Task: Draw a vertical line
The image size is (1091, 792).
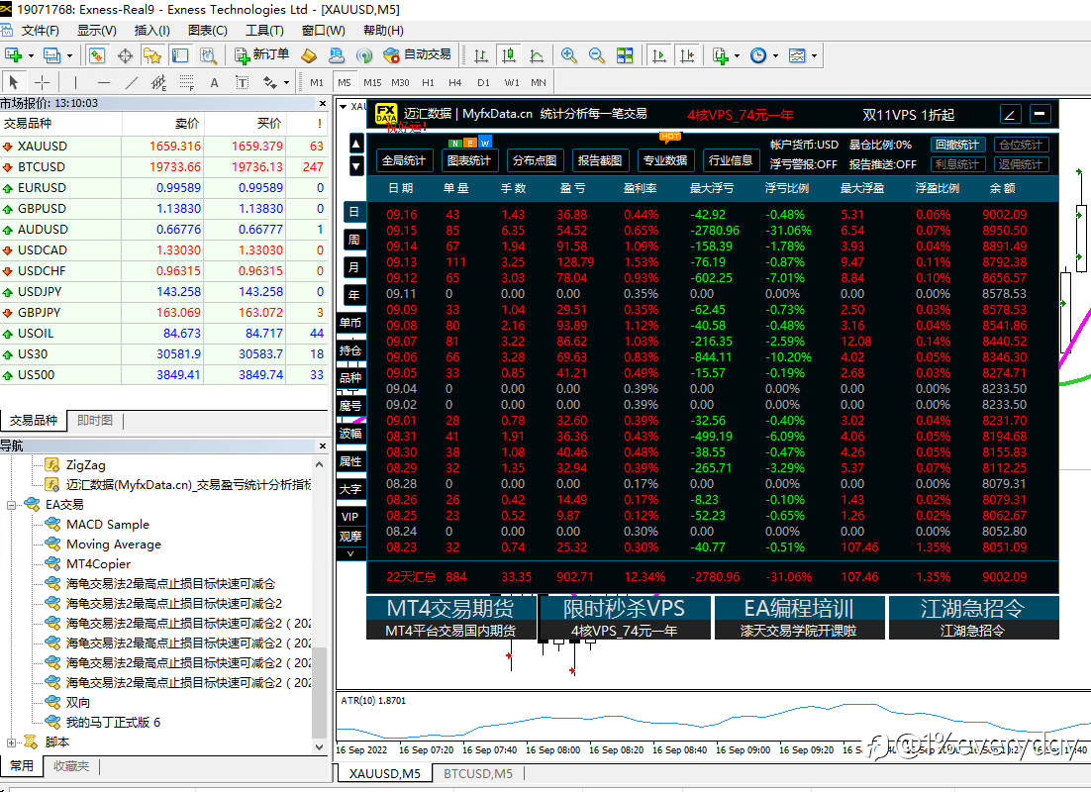Action: coord(75,82)
